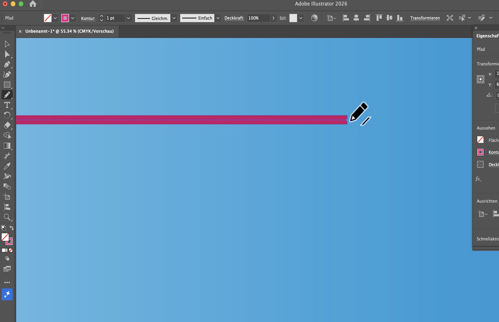Viewport: 499px width, 322px height.
Task: Swap fill and stroke colors
Action: click(x=11, y=228)
